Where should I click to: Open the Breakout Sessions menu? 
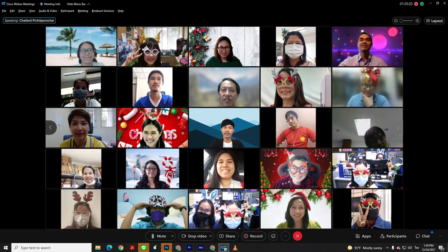pyautogui.click(x=103, y=11)
